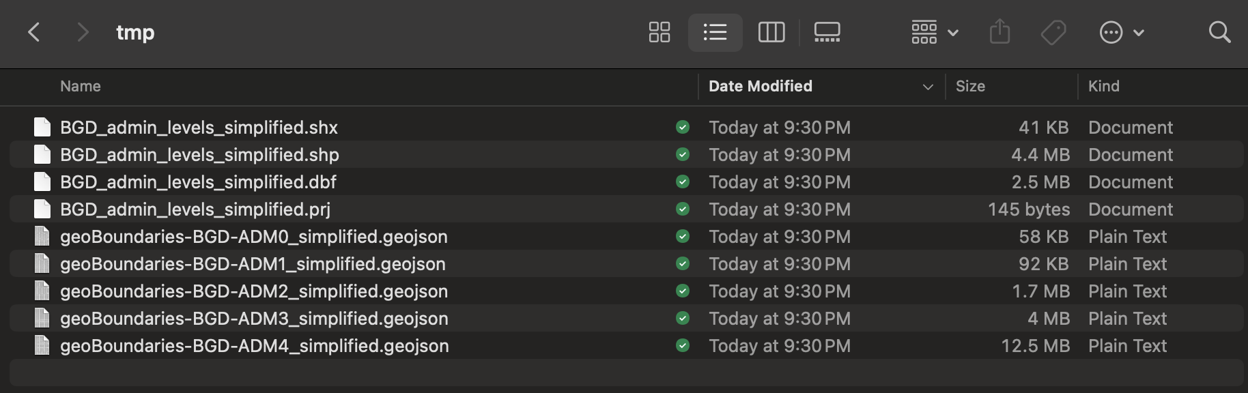Select geoBoundaries-BGD-ADM0_simplified.geojson file
The image size is (1248, 393).
point(253,237)
